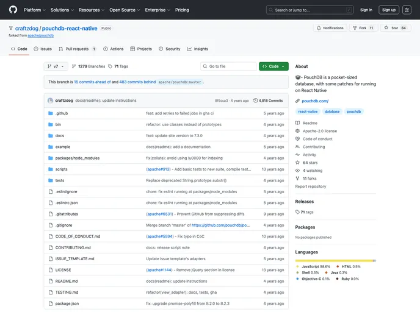Click the Notifications bell icon
420x312 pixels.
pos(319,28)
